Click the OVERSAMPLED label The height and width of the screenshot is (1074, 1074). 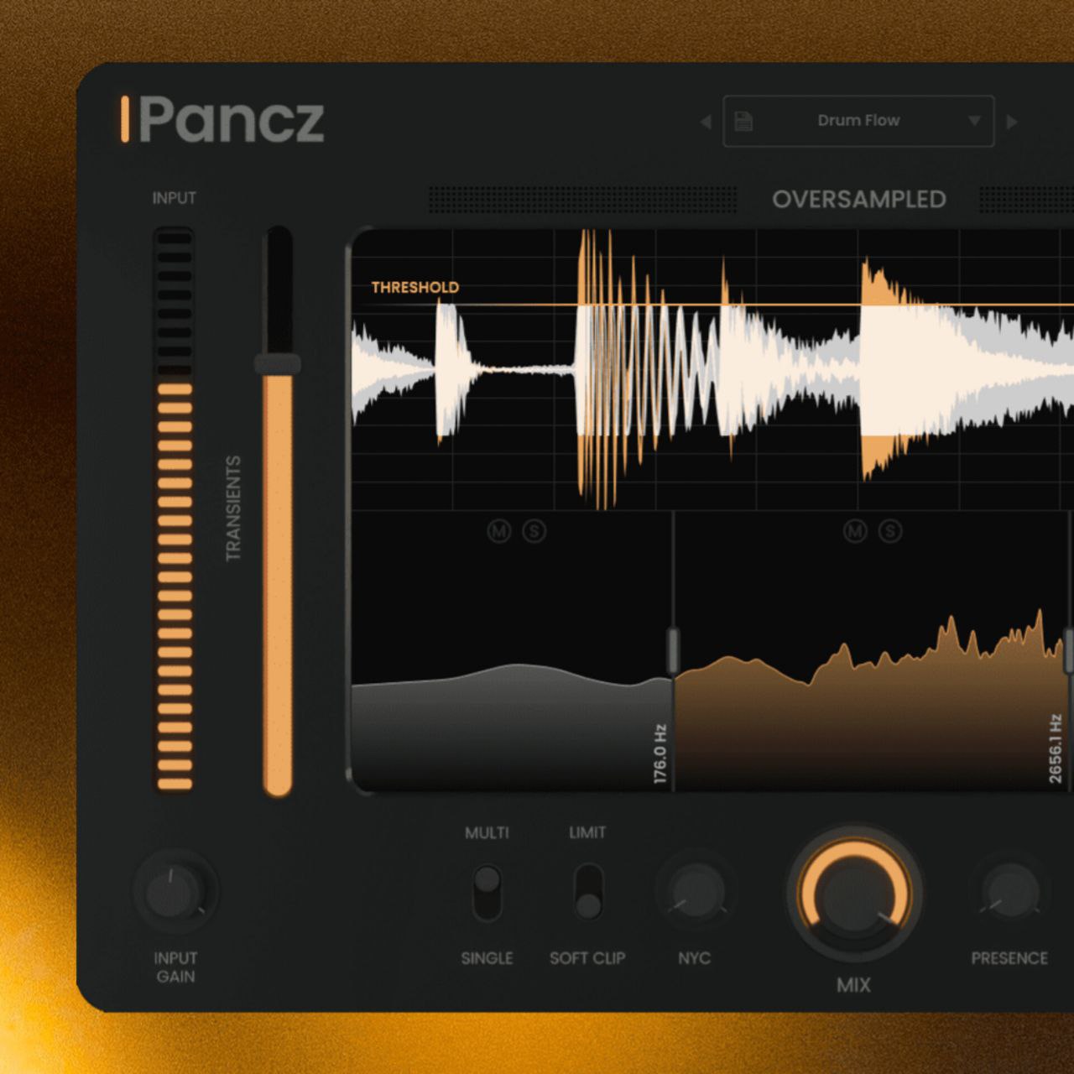click(x=859, y=200)
